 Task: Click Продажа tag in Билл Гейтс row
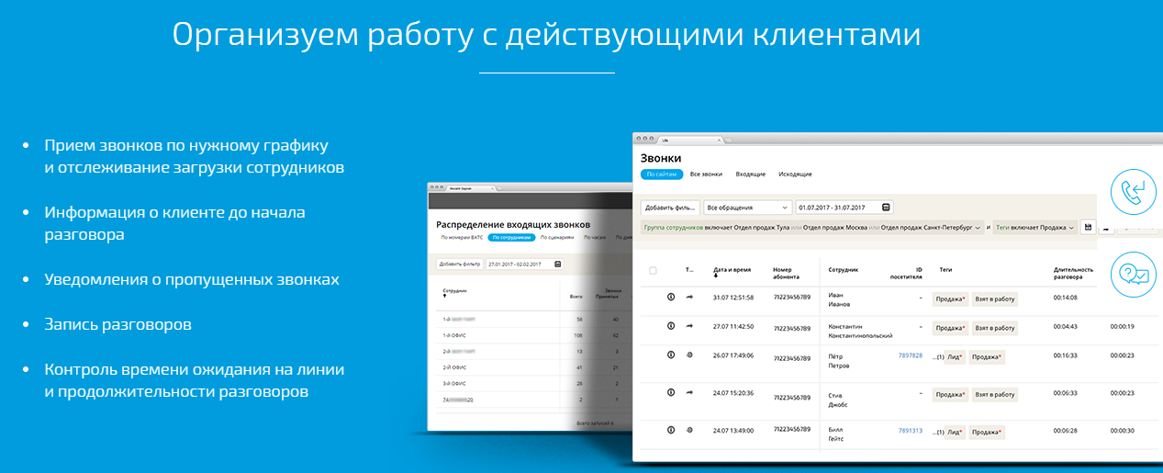coord(987,432)
